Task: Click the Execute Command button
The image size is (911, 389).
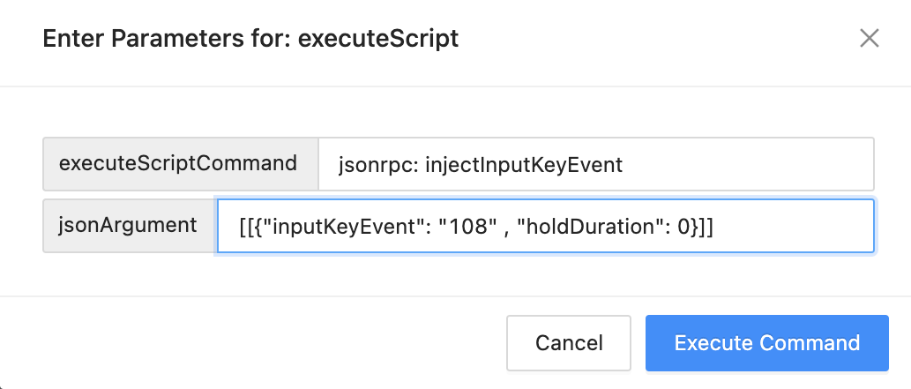Action: 766,343
